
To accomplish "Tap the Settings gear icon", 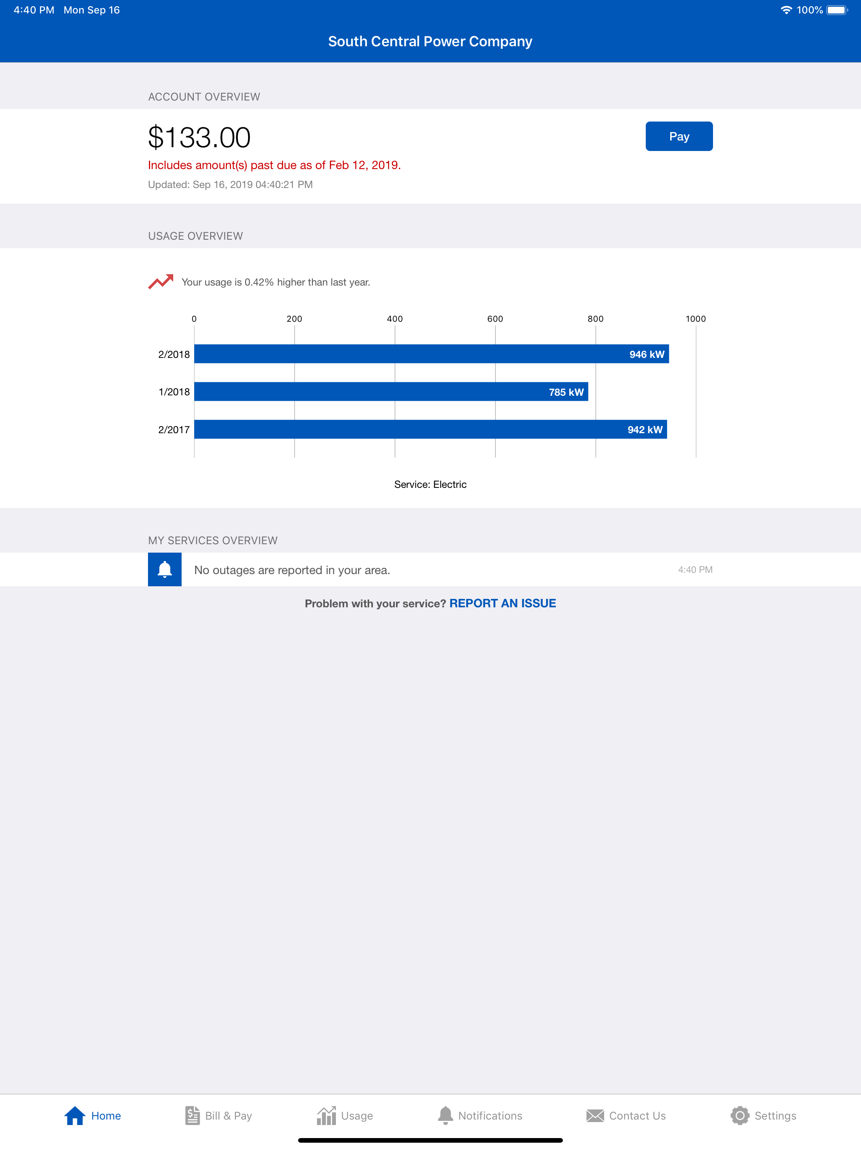I will (740, 1115).
